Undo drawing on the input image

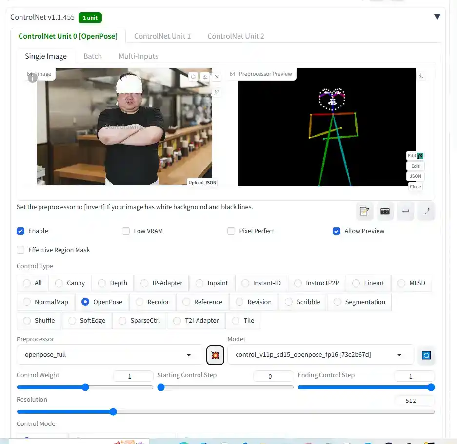193,77
